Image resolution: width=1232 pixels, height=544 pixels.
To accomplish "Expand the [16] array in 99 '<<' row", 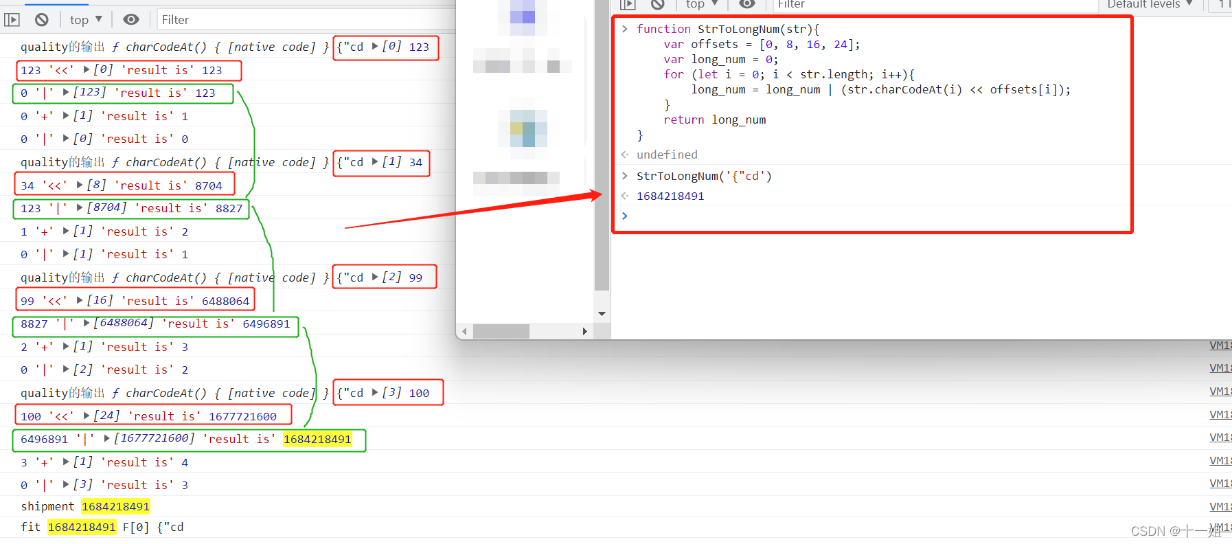I will point(80,300).
